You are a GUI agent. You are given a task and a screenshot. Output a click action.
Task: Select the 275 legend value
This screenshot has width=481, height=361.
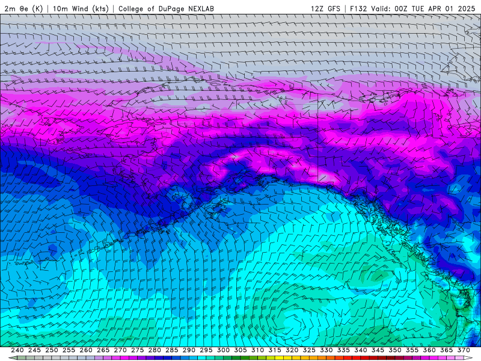pyautogui.click(x=138, y=350)
